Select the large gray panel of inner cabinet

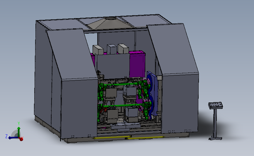(x=112, y=66)
